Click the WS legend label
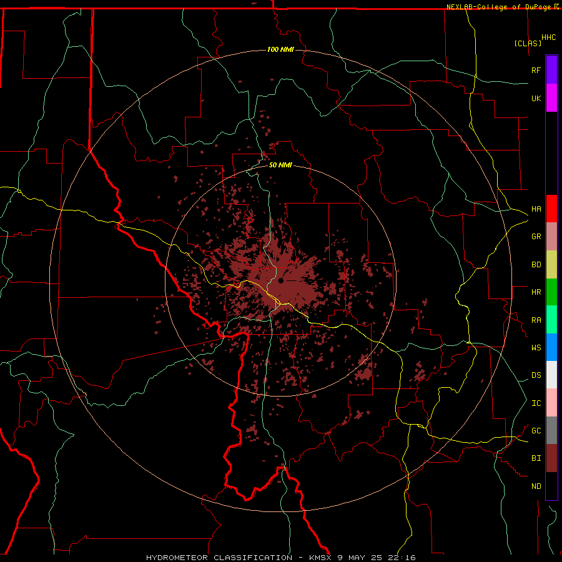 (536, 348)
